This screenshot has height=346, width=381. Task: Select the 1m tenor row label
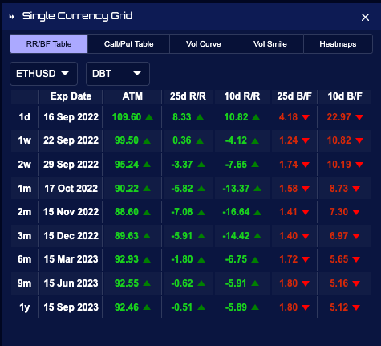click(x=24, y=189)
